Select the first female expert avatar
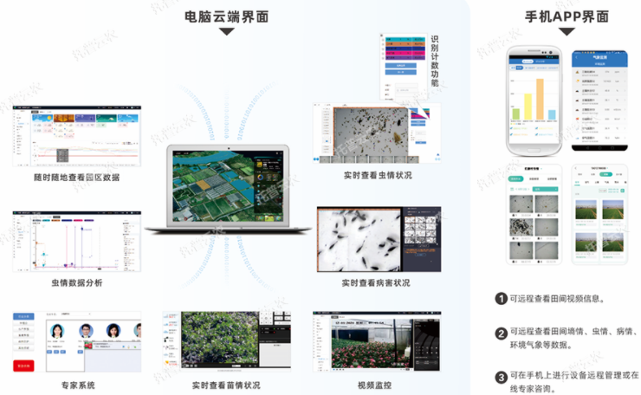This screenshot has width=641, height=395. [57, 331]
